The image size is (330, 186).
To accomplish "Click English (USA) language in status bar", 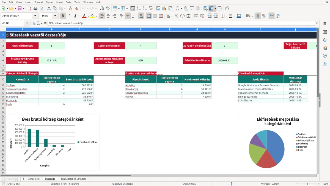I will click(189, 184).
